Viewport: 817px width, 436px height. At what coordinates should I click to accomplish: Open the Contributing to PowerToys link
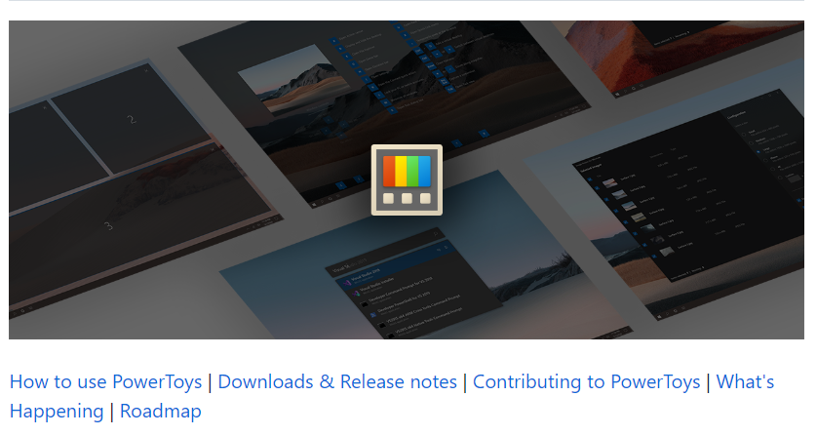(x=586, y=382)
